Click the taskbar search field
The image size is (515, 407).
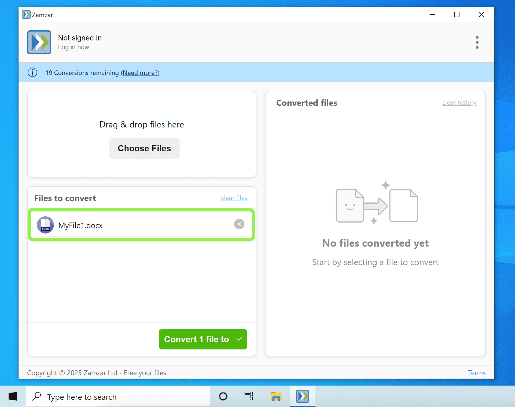click(118, 396)
